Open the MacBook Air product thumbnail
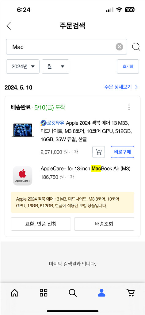This screenshot has height=315, width=145. [x=23, y=130]
